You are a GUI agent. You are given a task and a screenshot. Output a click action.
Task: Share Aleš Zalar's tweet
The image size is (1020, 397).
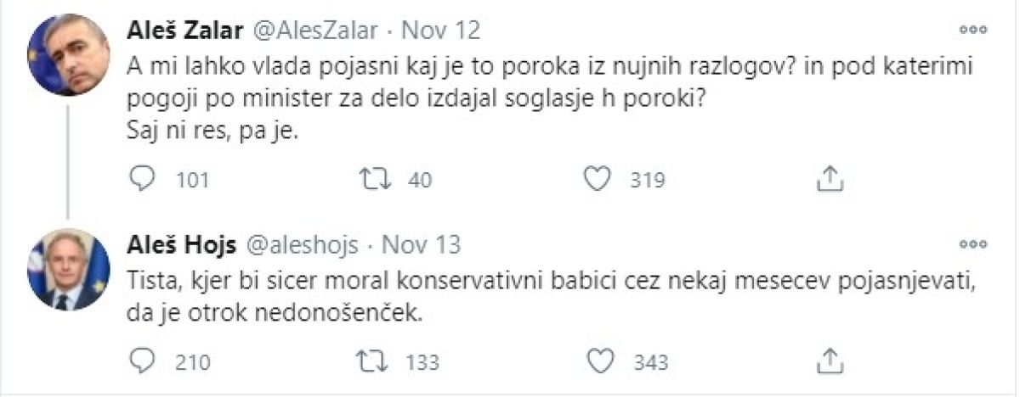coord(829,179)
